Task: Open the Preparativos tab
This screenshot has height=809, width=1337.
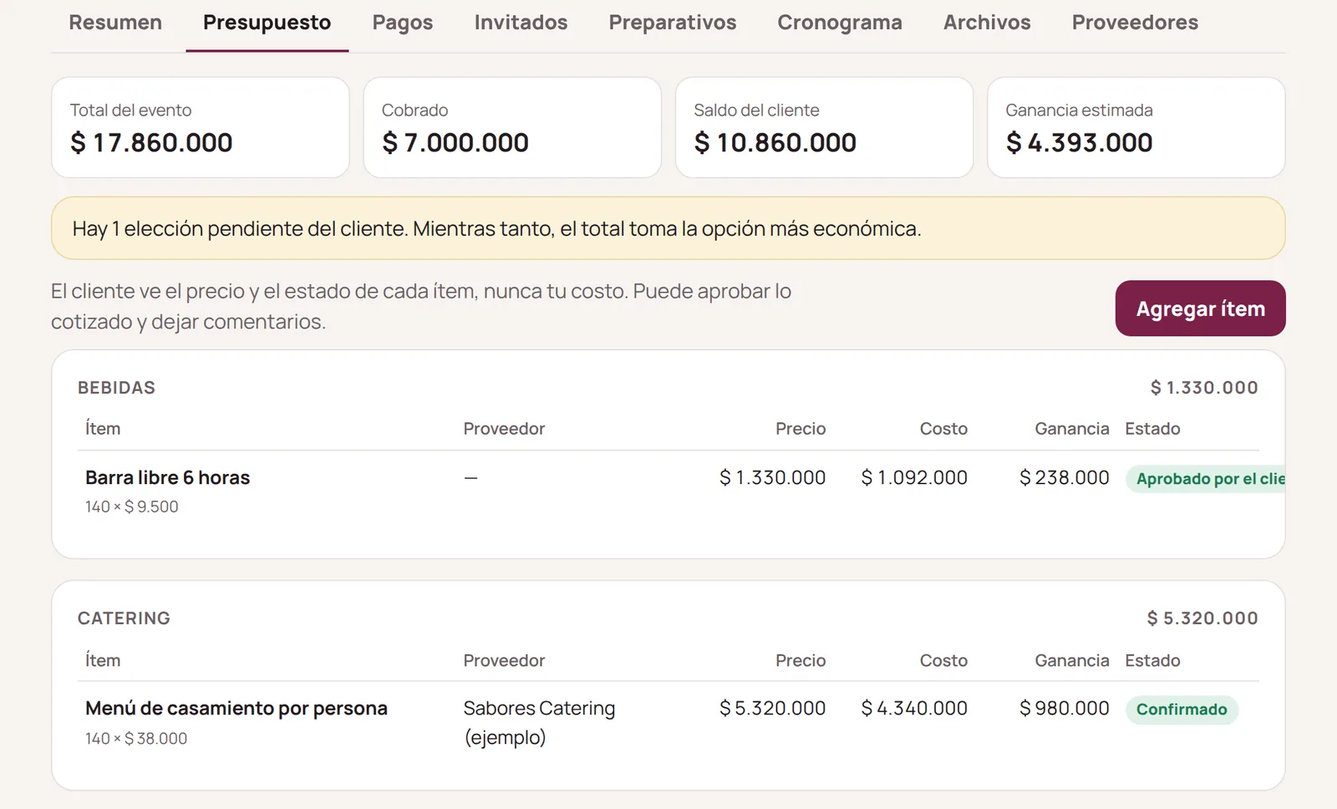Action: click(x=673, y=23)
